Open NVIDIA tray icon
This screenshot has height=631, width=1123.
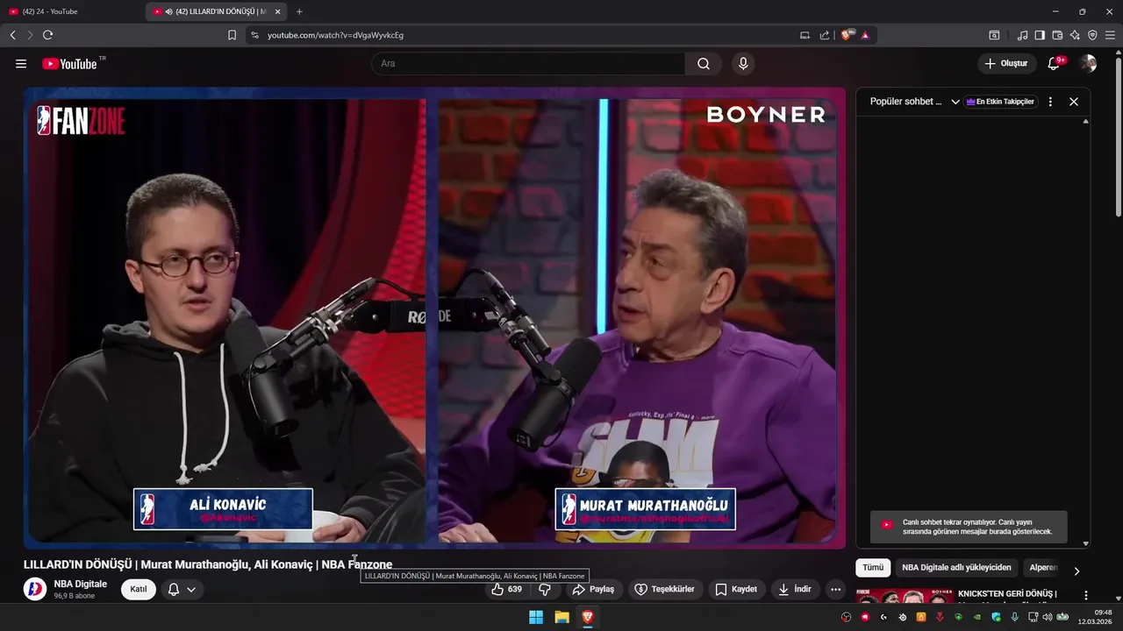click(977, 617)
